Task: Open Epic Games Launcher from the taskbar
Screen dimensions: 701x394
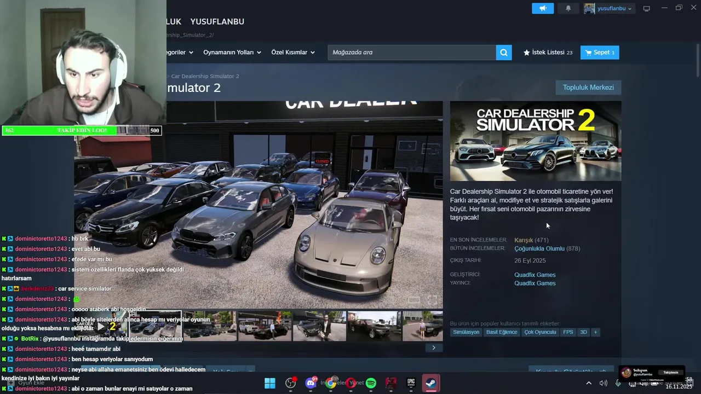Action: coord(411,383)
